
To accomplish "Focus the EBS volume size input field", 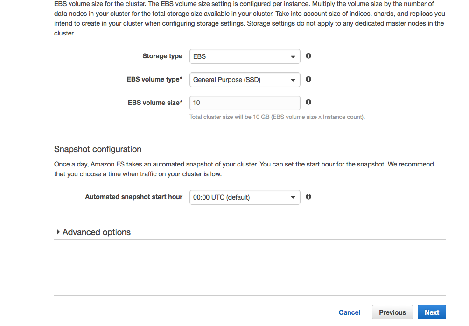I will click(x=245, y=103).
